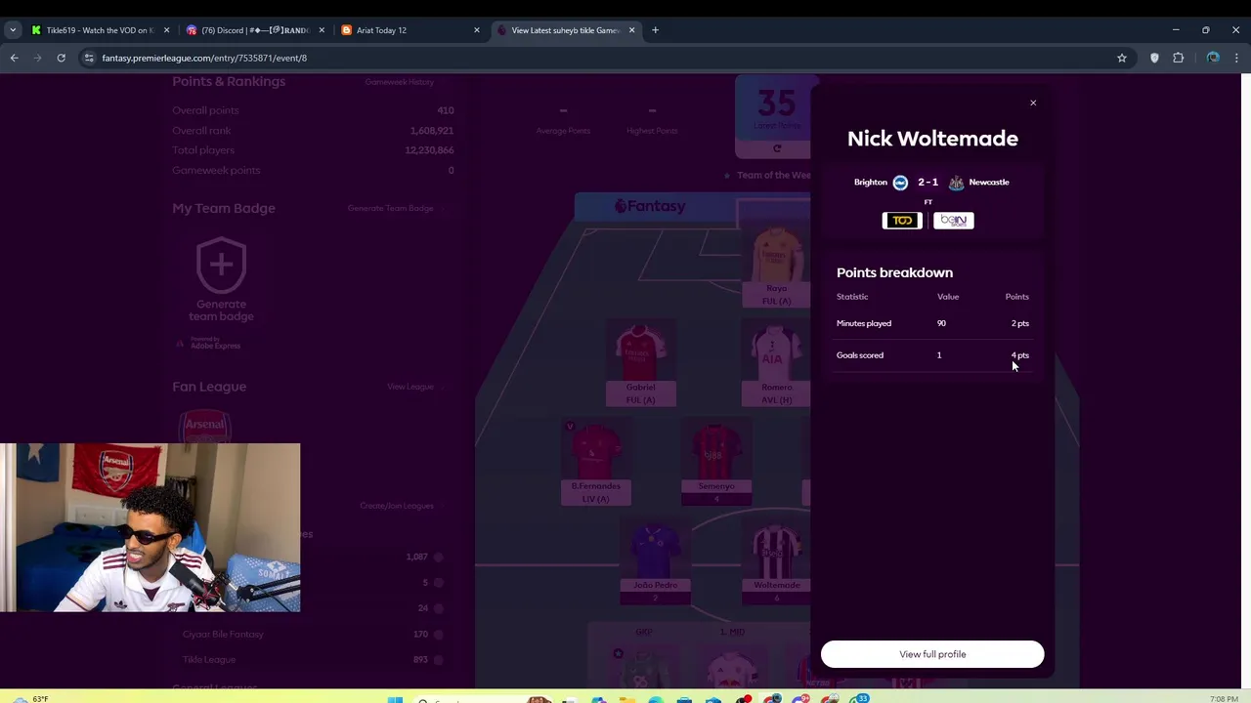Click the Newcastle club crest
This screenshot has height=703, width=1251.
click(956, 183)
